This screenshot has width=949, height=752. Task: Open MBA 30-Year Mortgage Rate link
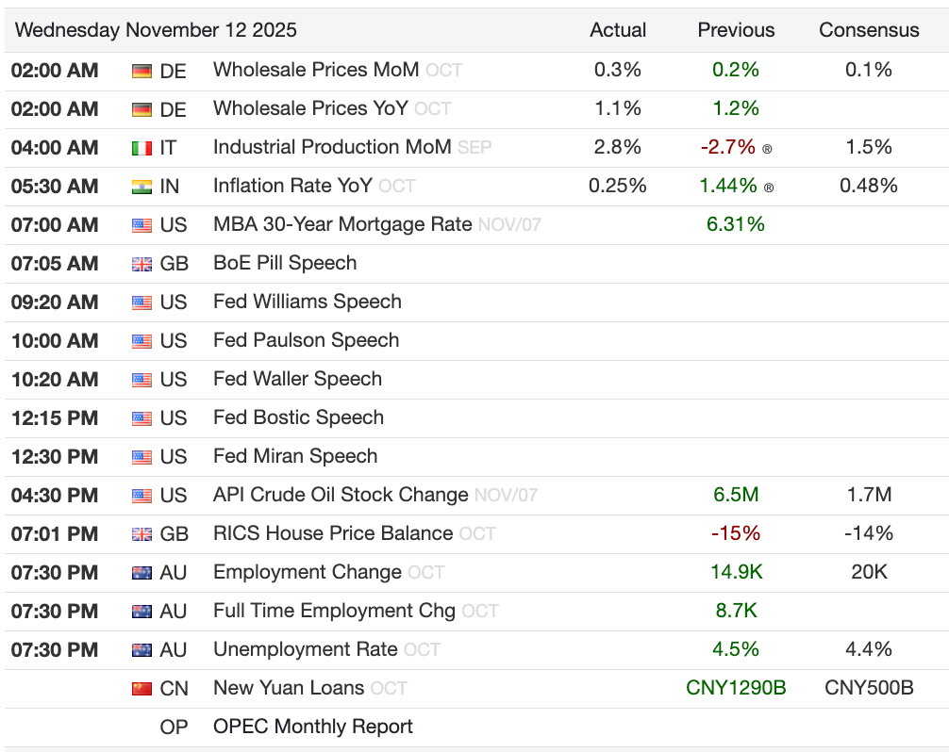click(x=342, y=225)
